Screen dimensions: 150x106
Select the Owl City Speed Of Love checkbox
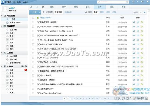tap(33, 93)
